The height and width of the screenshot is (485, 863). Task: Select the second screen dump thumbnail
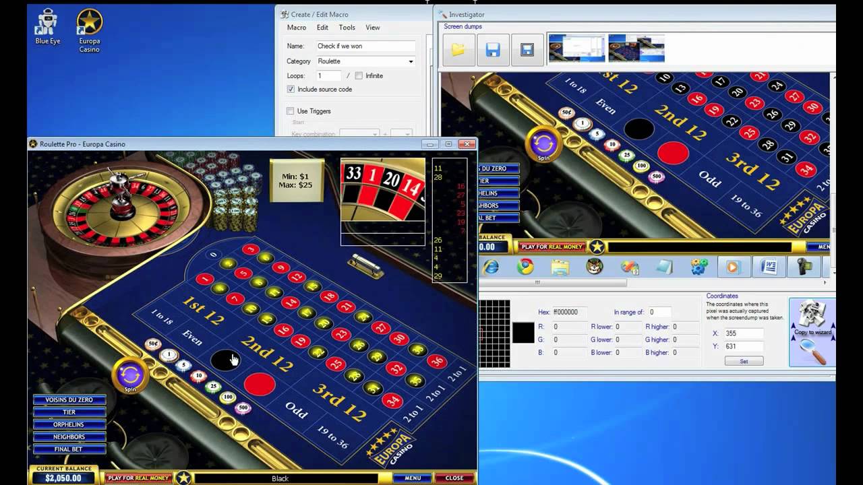click(x=636, y=49)
